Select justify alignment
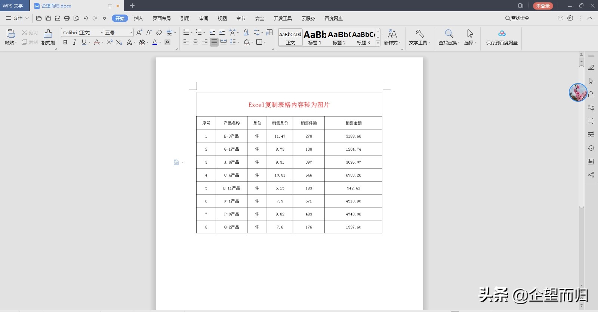 tap(214, 42)
